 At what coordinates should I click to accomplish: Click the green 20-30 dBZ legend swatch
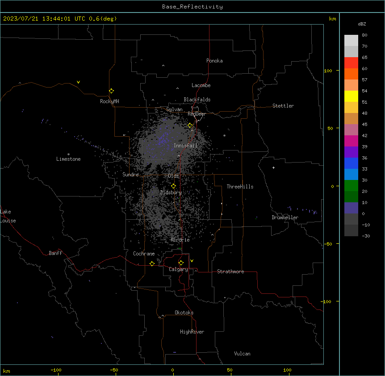point(351,186)
